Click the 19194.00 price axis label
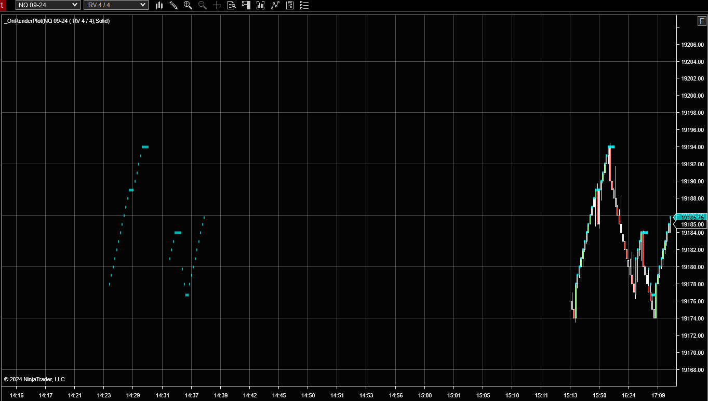Image resolution: width=708 pixels, height=401 pixels. (692, 147)
